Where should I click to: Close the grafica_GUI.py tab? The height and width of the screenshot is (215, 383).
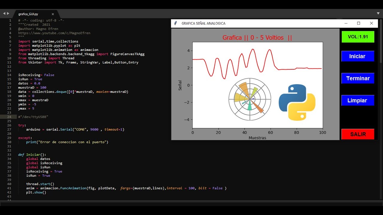pos(53,14)
